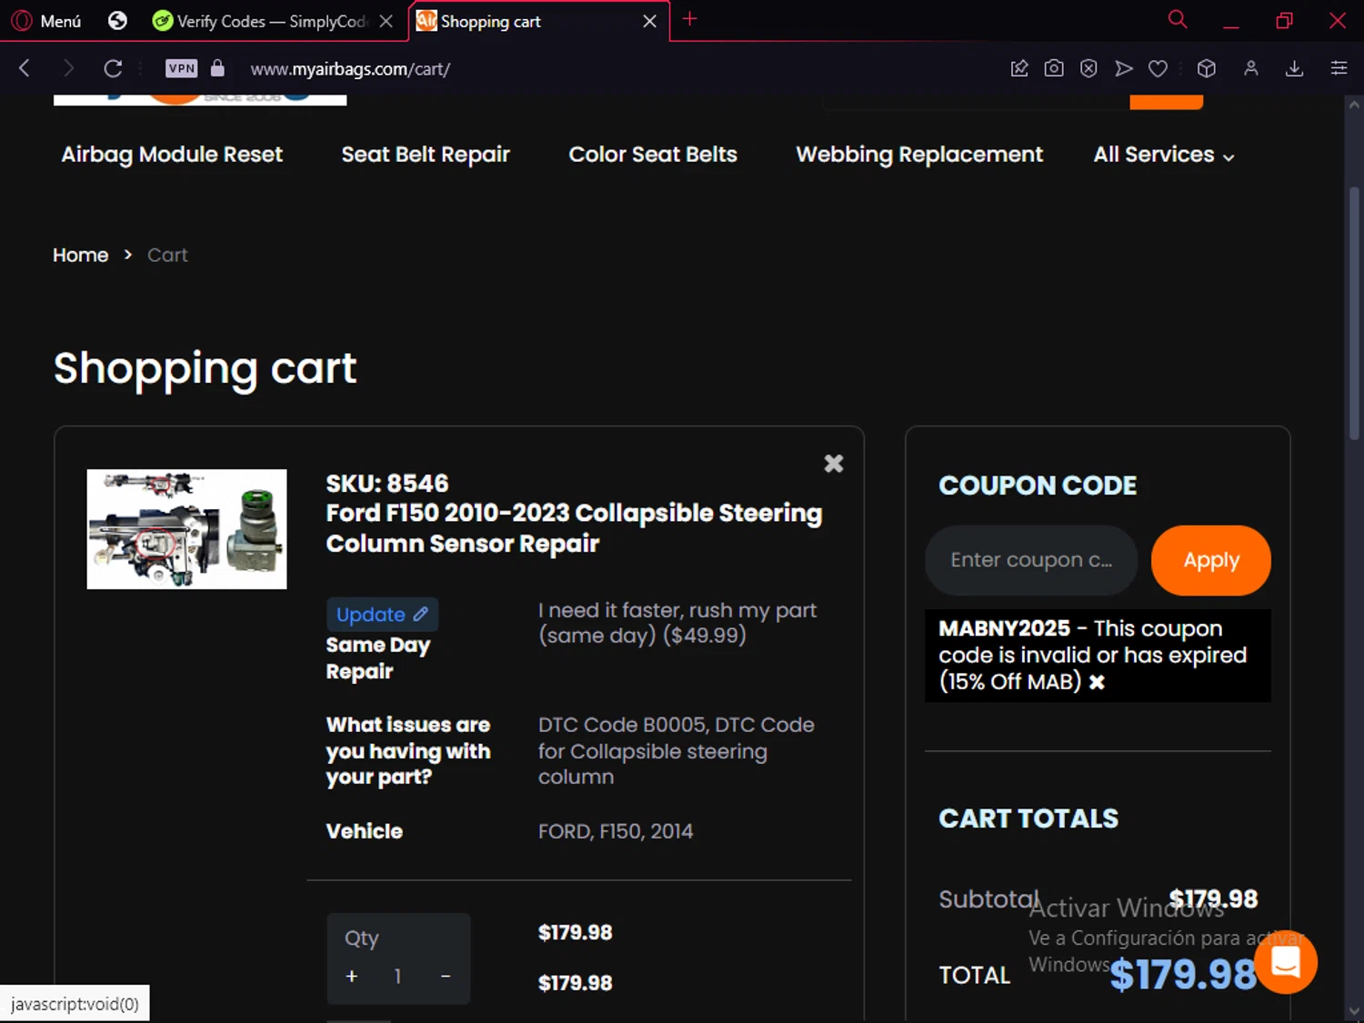Click the Update edit button
Viewport: 1364px width, 1023px height.
click(382, 615)
